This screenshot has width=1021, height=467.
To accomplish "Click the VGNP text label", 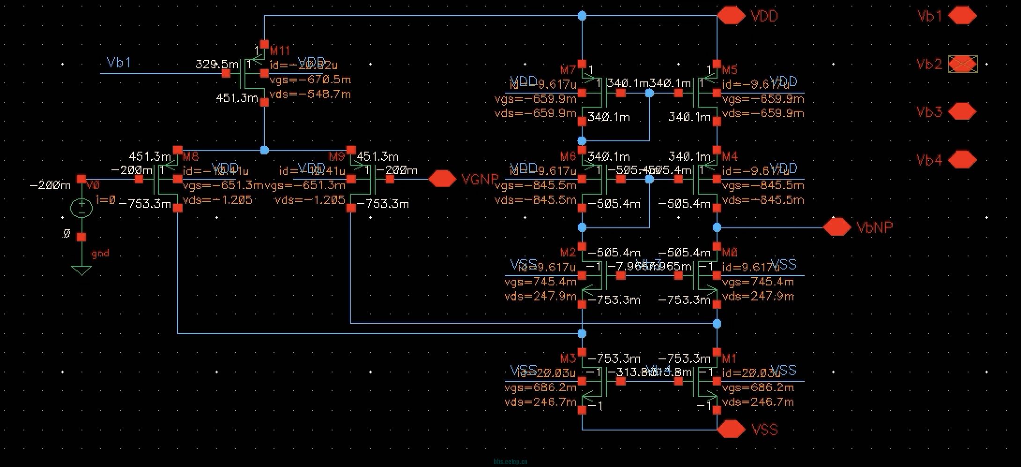I will [479, 179].
